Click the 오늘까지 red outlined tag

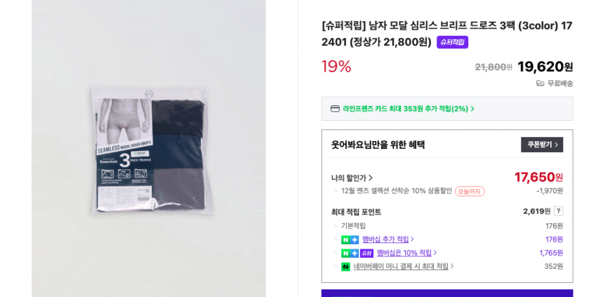point(470,191)
